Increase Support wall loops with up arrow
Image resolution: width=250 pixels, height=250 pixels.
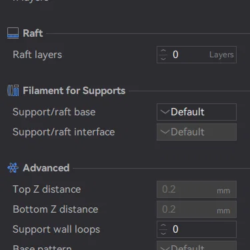[x=163, y=225]
